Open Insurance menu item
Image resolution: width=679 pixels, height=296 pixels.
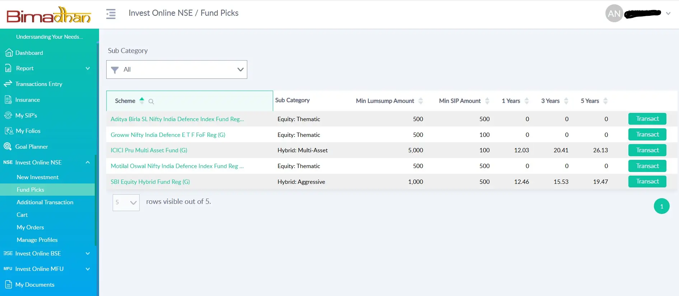[28, 100]
